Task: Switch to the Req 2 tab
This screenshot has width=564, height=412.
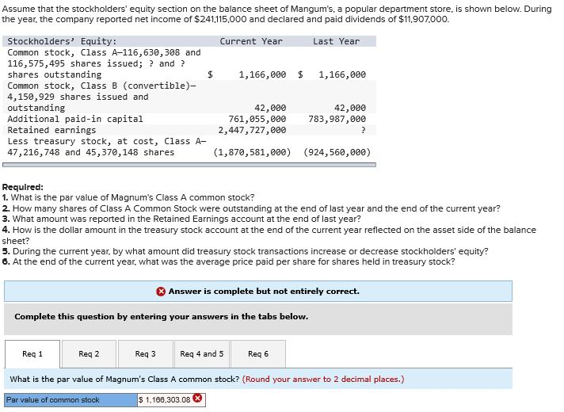Action: pyautogui.click(x=89, y=353)
